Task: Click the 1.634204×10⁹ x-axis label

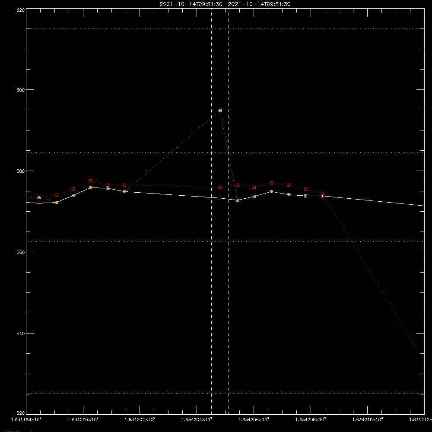Action: point(197,419)
